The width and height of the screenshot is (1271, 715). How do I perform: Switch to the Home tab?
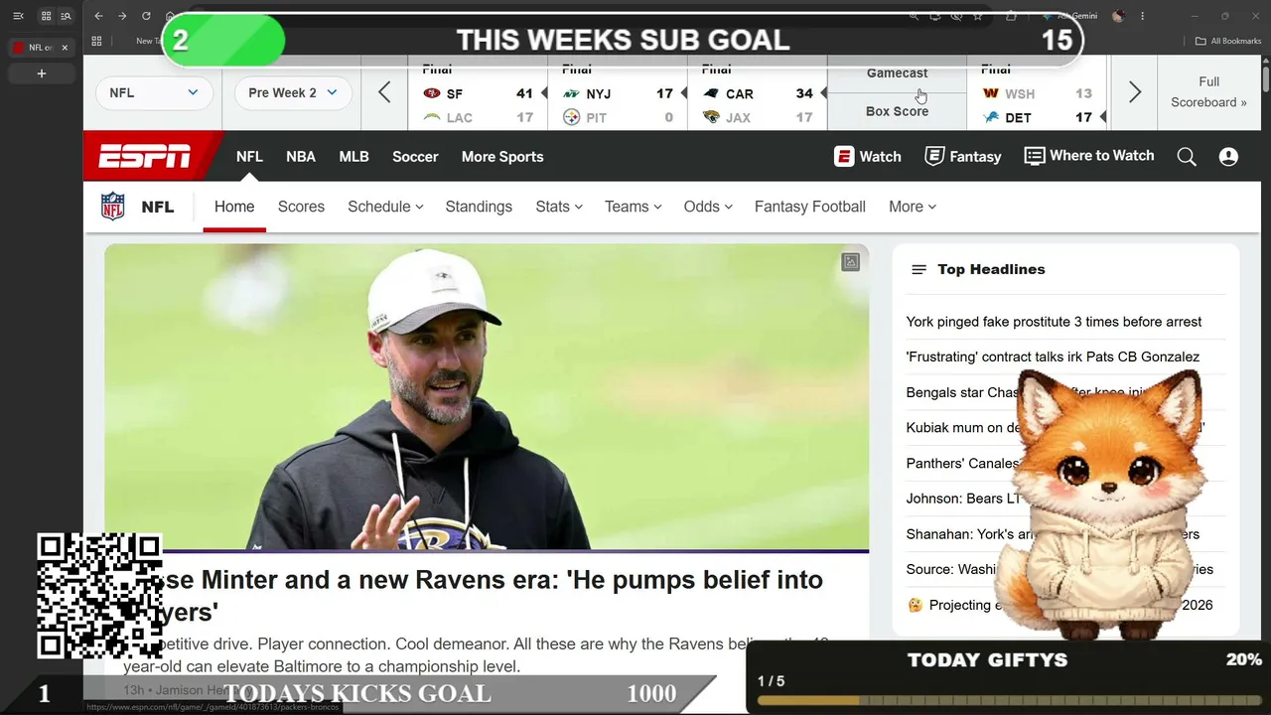pyautogui.click(x=234, y=207)
